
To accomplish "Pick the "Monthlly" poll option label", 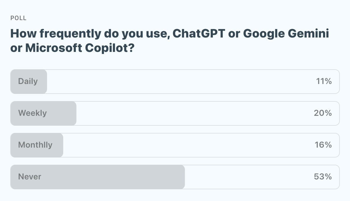I will tap(35, 145).
